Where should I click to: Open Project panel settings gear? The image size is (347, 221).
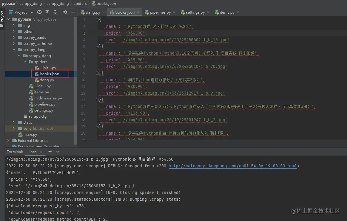tap(65, 12)
